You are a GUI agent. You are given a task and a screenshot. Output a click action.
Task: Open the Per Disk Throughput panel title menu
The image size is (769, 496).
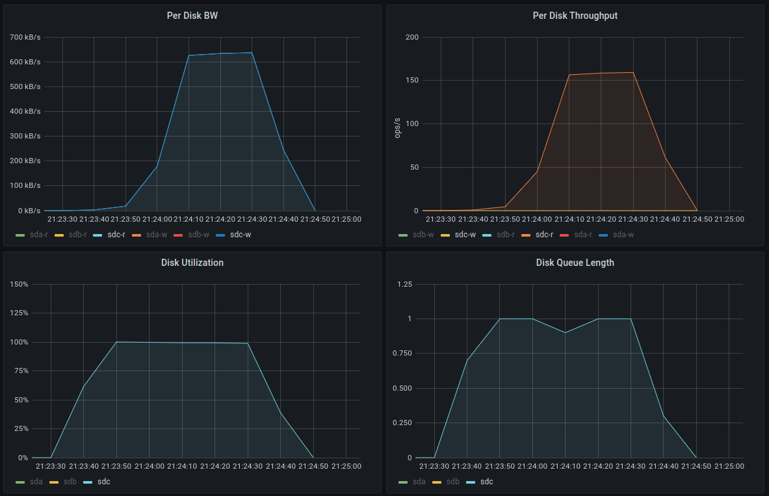coord(575,16)
